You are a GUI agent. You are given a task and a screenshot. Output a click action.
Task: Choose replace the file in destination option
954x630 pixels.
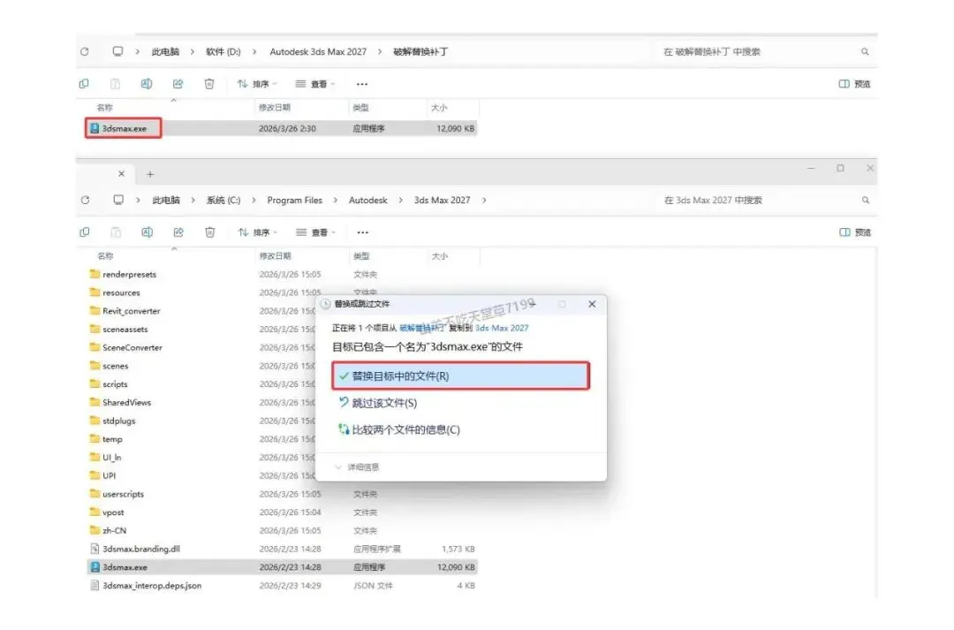click(460, 376)
